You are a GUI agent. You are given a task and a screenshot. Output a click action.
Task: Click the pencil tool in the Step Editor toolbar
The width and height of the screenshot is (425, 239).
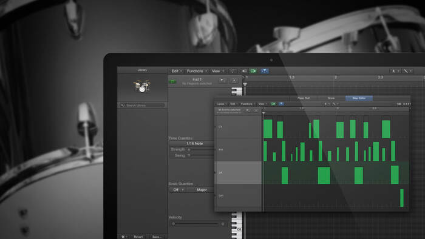click(334, 104)
